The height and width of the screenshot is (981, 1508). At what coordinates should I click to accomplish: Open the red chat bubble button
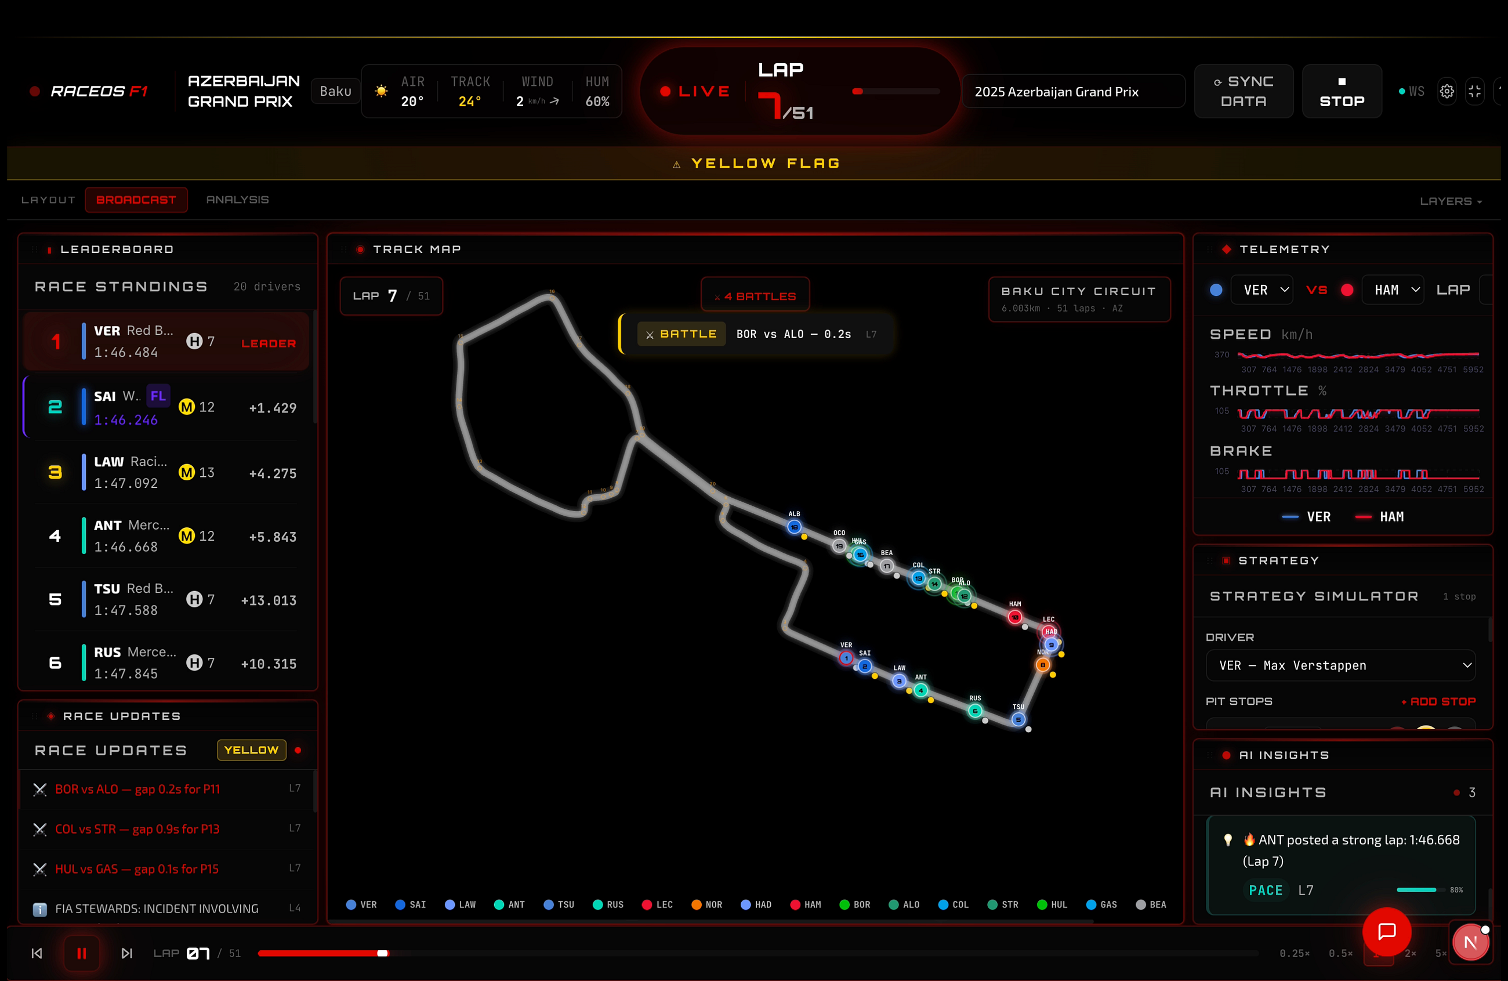(1387, 931)
